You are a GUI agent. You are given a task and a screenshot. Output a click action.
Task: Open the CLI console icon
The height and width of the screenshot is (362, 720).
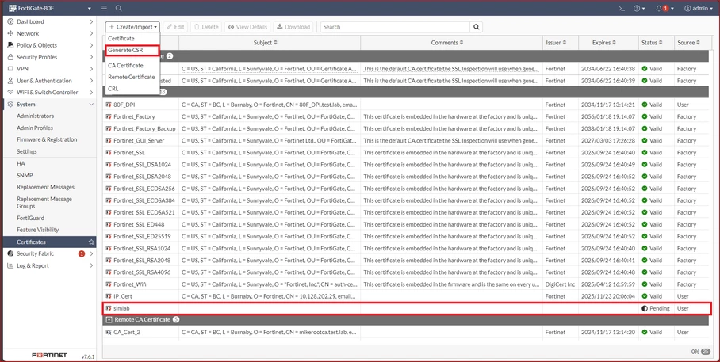(x=621, y=8)
